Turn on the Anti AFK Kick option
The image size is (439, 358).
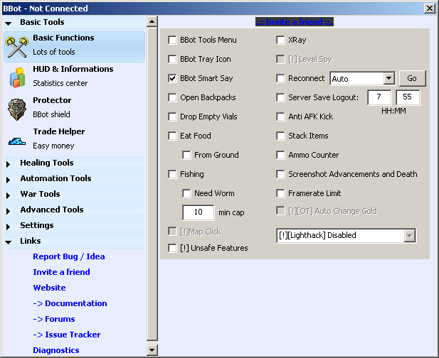click(280, 116)
